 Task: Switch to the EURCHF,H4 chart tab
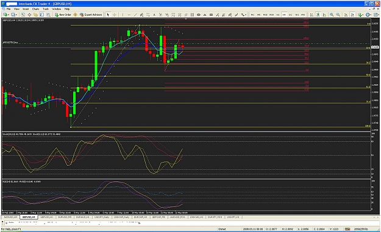click(x=140, y=217)
